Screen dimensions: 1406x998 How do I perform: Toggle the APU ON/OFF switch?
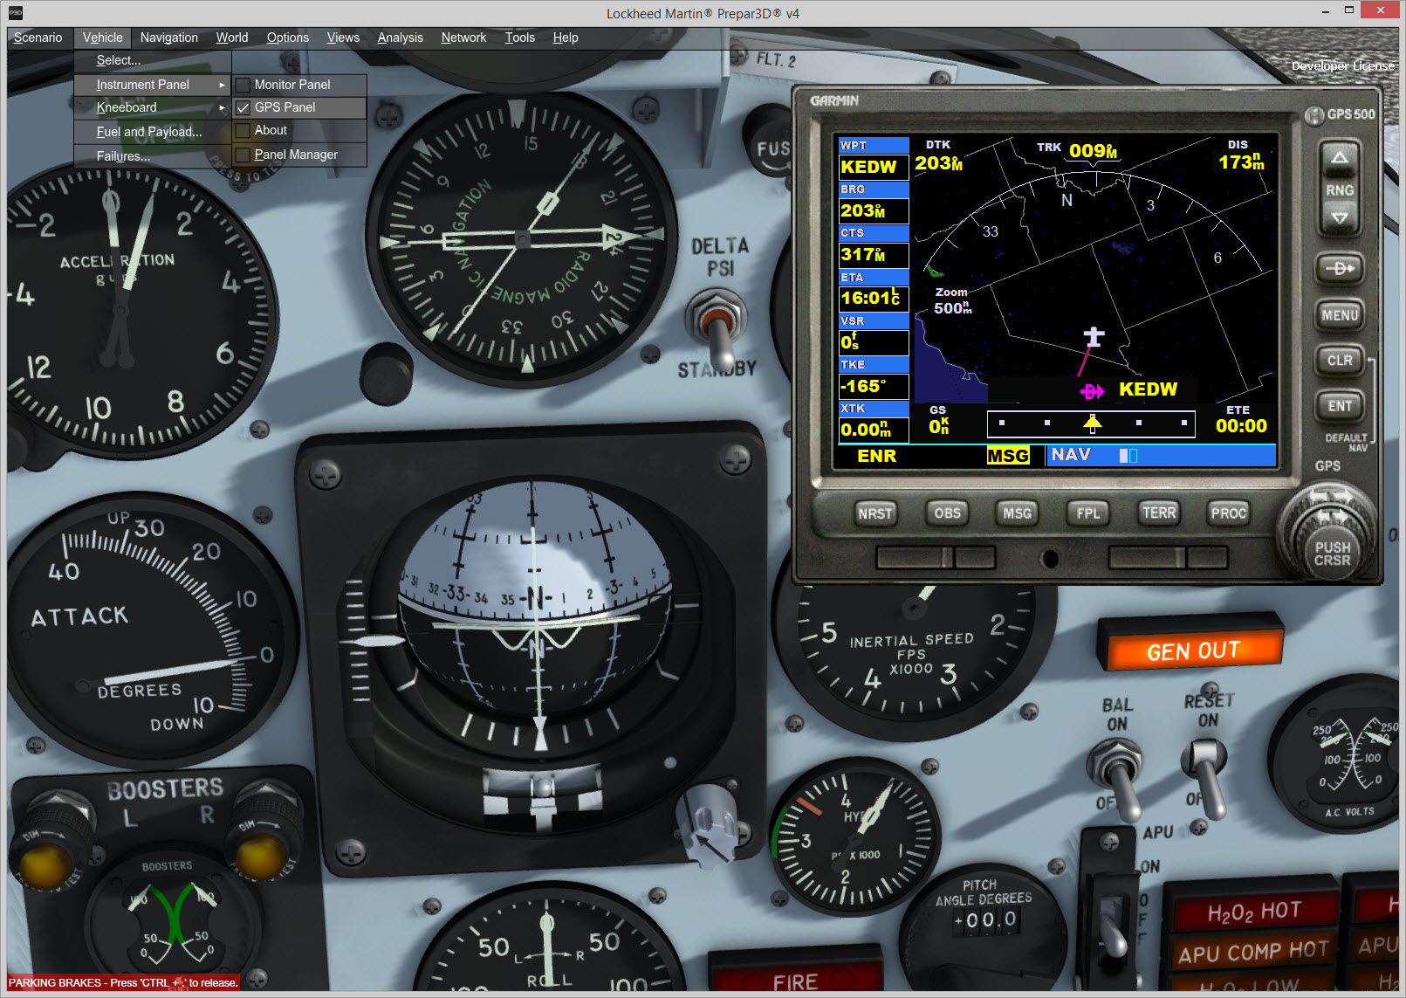coord(1111,926)
